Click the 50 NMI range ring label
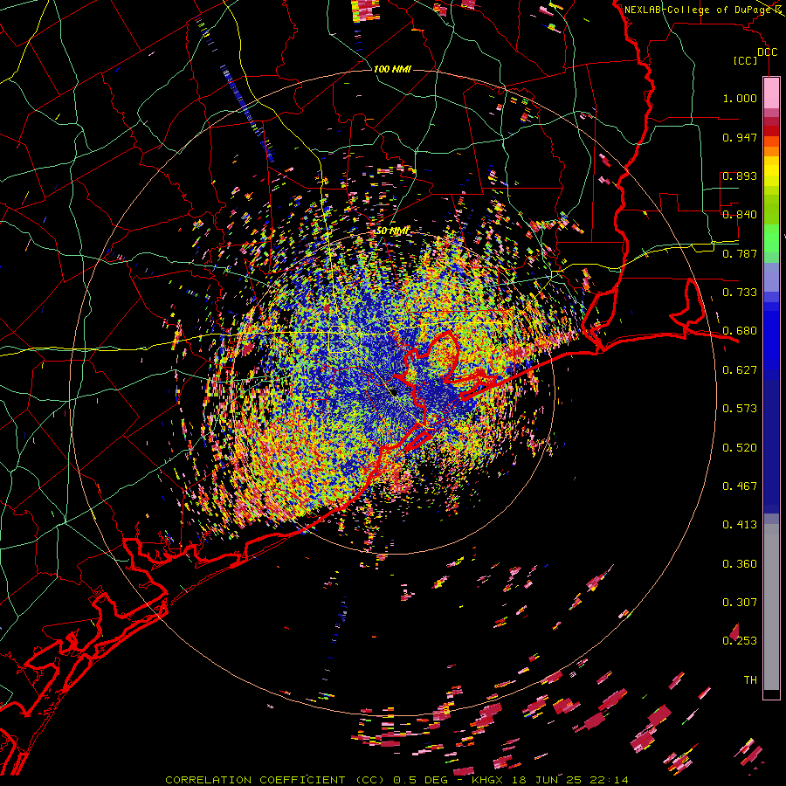 (394, 231)
